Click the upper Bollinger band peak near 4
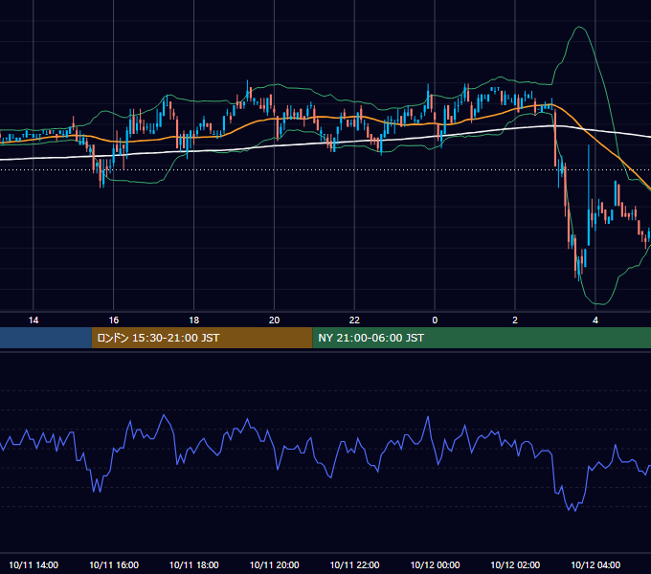The height and width of the screenshot is (574, 651). coord(579,28)
